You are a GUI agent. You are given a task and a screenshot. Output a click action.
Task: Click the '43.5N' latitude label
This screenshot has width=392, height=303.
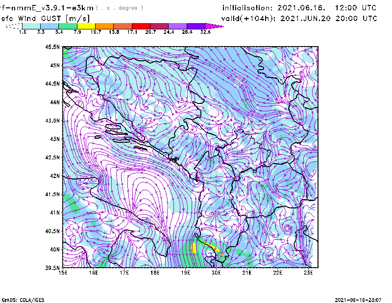[x=52, y=121]
